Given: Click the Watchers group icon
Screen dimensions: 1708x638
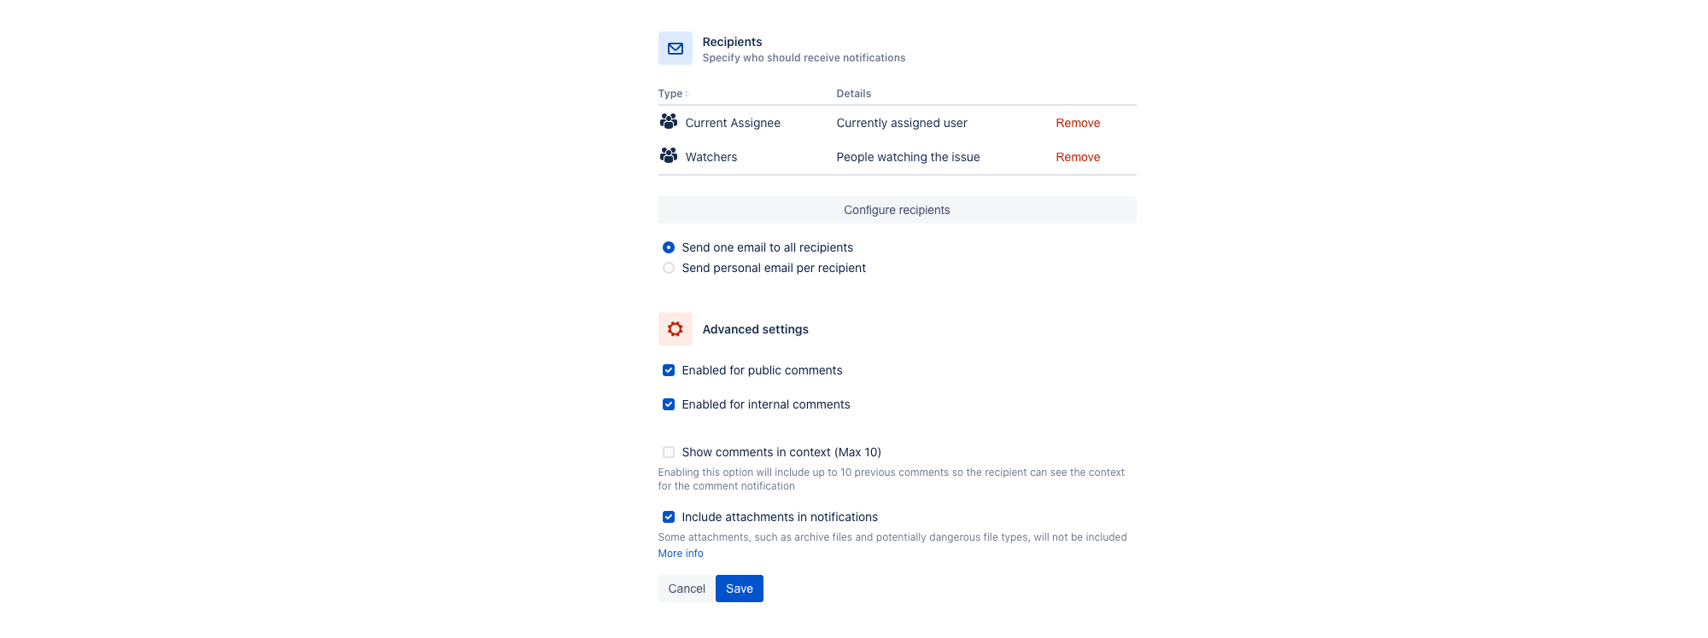Looking at the screenshot, I should pyautogui.click(x=669, y=156).
